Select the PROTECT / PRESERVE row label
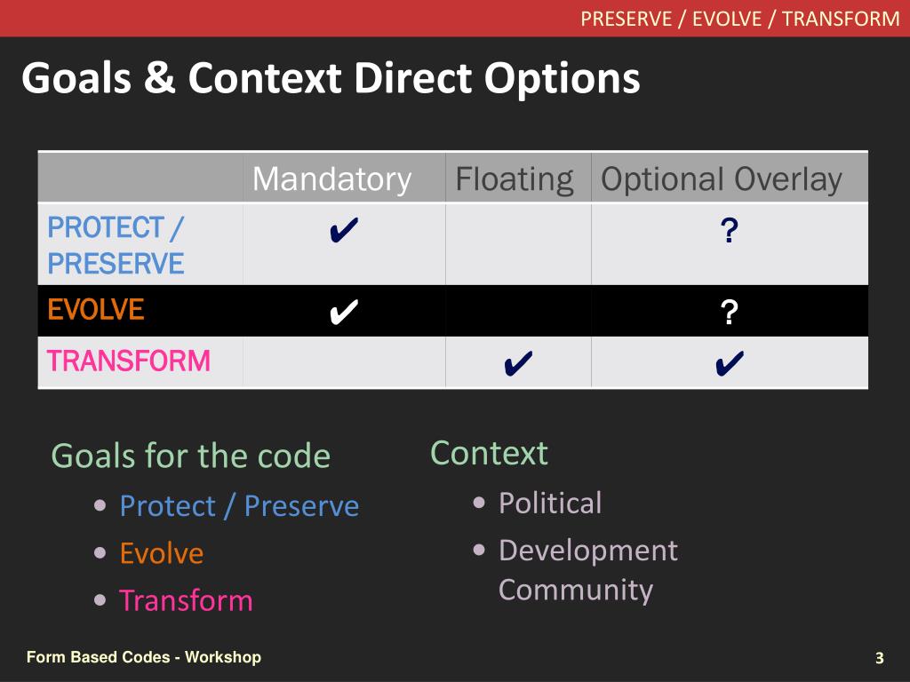The width and height of the screenshot is (910, 682). (116, 245)
